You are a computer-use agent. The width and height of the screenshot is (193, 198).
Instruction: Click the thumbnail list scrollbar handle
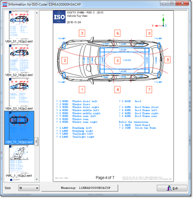coord(37,142)
